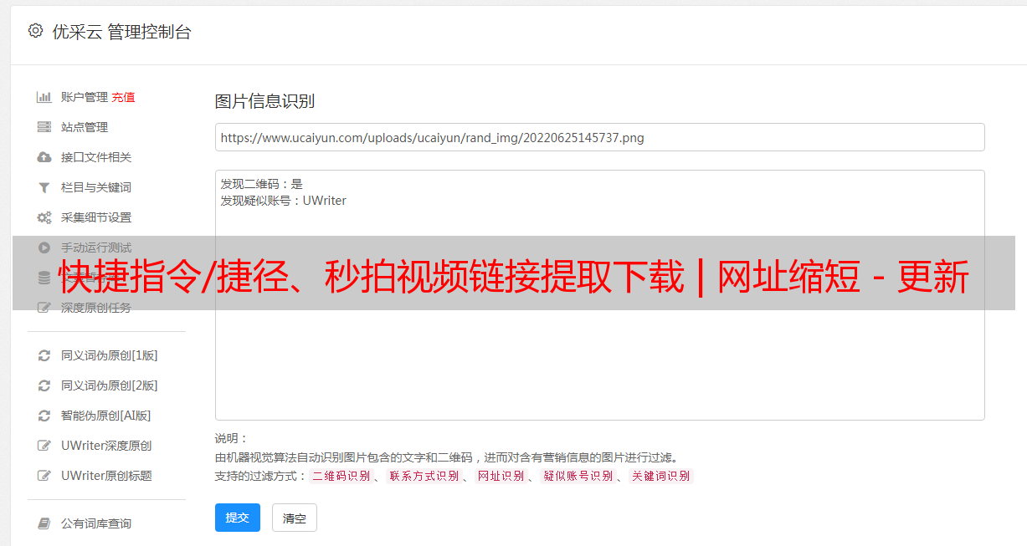Viewport: 1027px width, 546px height.
Task: Open the UWriter原创标题 menu item
Action: pyautogui.click(x=106, y=476)
